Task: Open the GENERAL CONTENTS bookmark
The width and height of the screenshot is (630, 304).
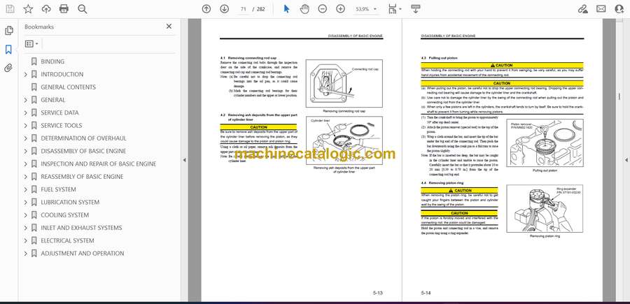Action: pos(69,87)
